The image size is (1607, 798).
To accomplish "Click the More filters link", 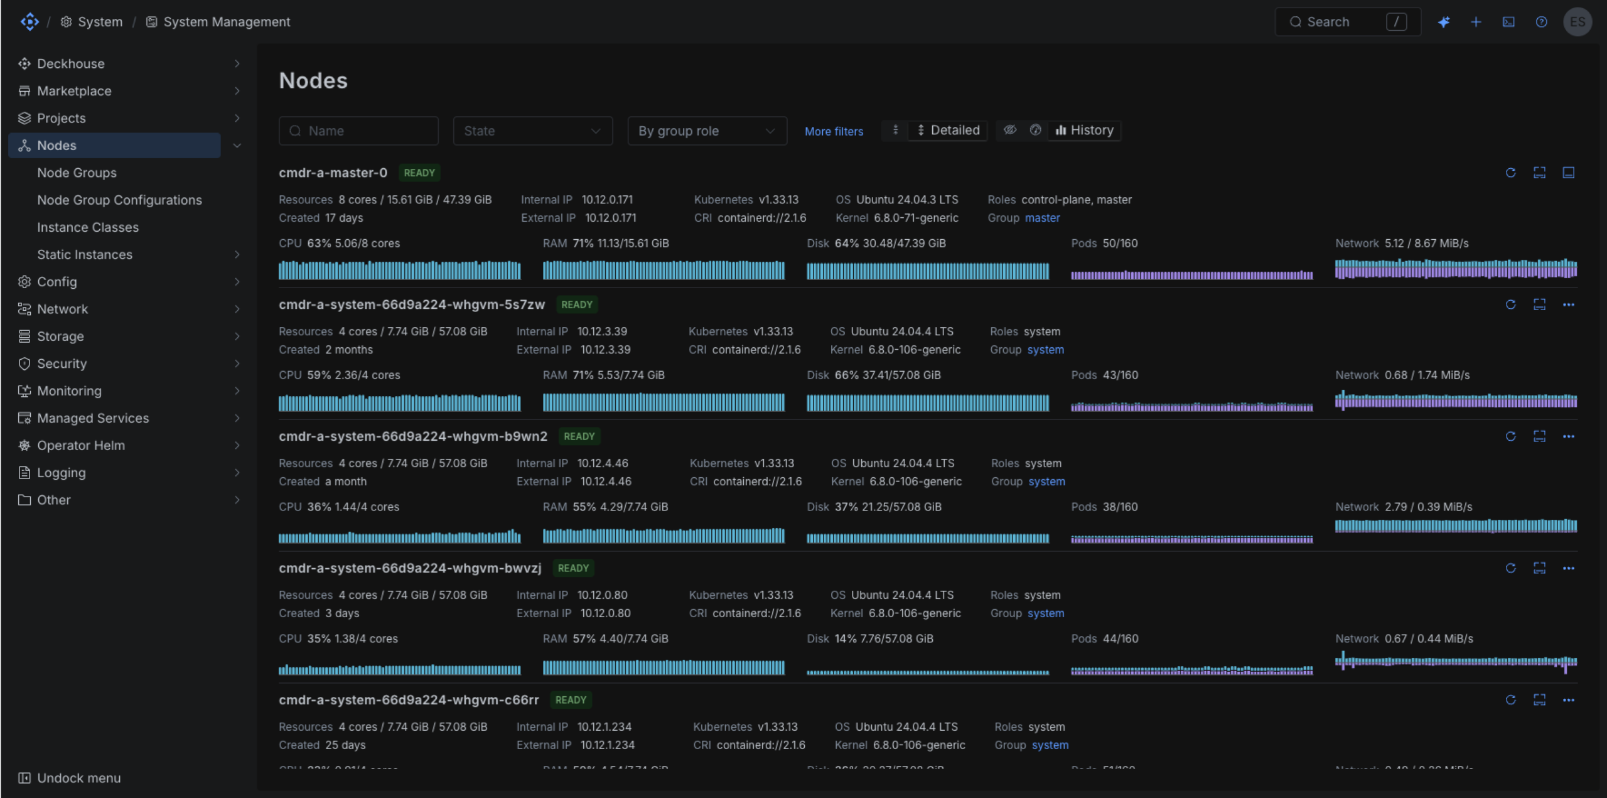I will pos(834,131).
